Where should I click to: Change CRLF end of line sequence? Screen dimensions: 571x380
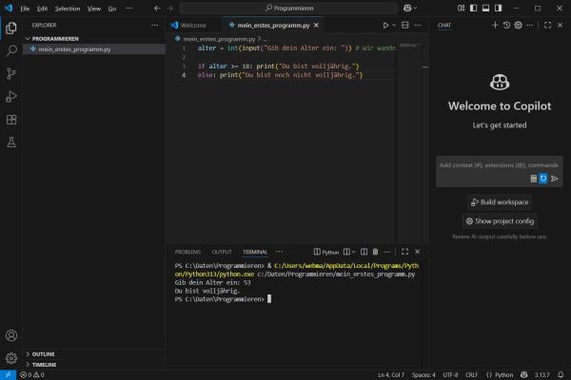[472, 375]
